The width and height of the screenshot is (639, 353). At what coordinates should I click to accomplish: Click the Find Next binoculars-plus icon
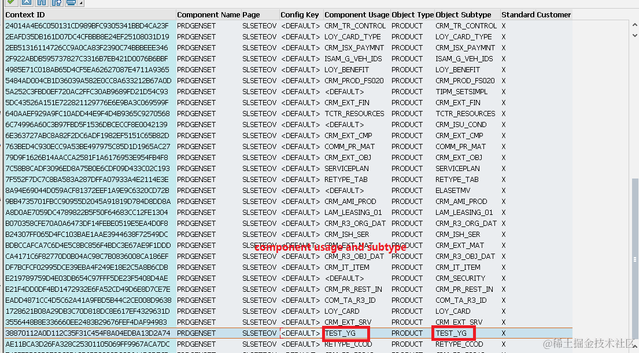tap(56, 2)
